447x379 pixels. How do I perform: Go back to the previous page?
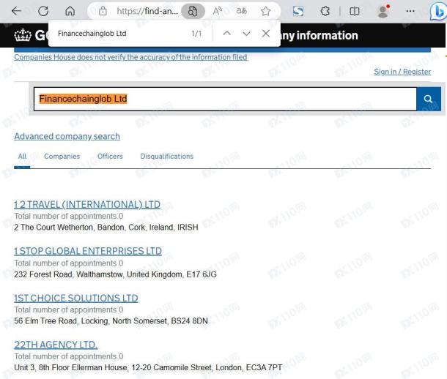[17, 11]
